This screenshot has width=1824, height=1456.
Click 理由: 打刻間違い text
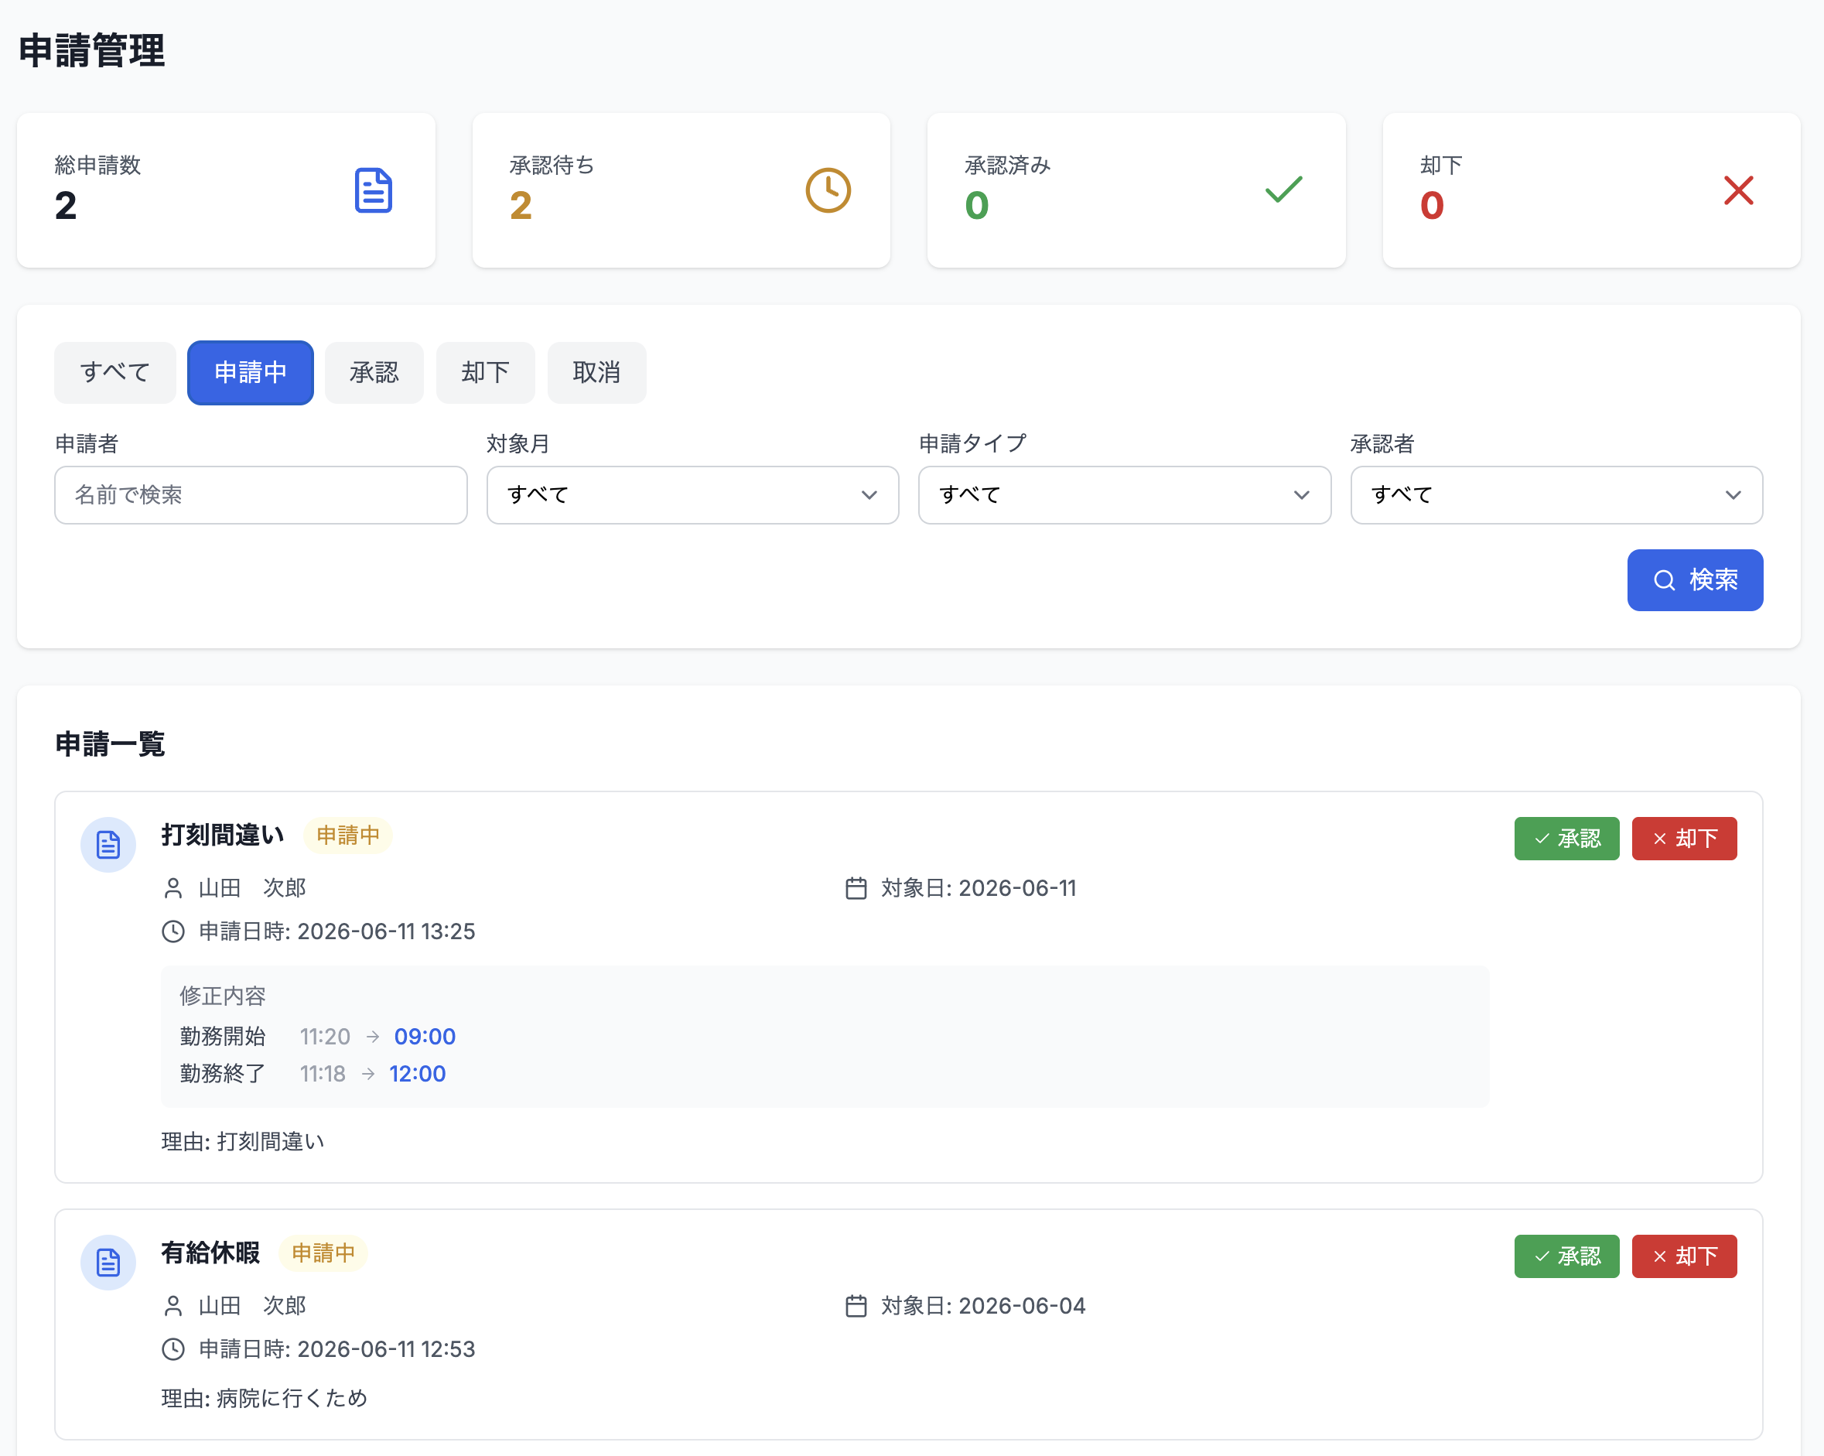[243, 1142]
